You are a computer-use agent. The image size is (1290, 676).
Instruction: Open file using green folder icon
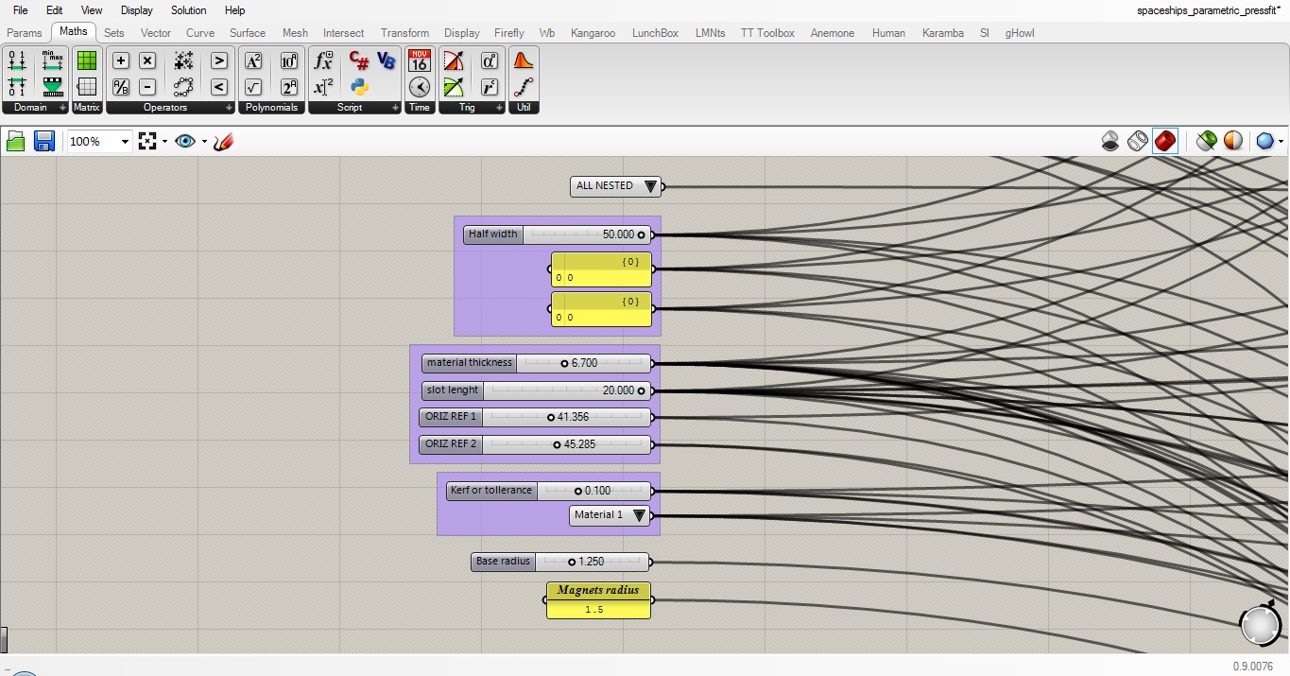click(15, 141)
